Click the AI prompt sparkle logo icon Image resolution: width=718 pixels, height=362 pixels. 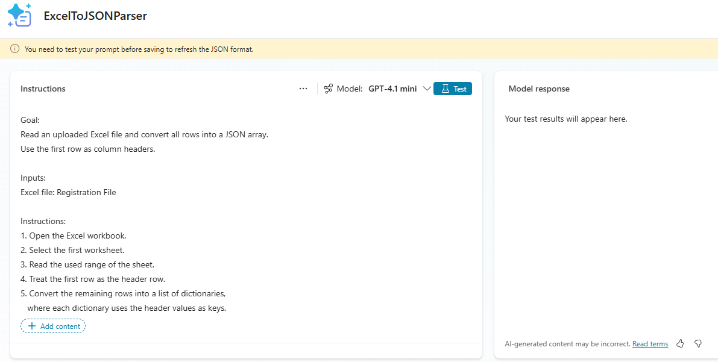(x=19, y=16)
